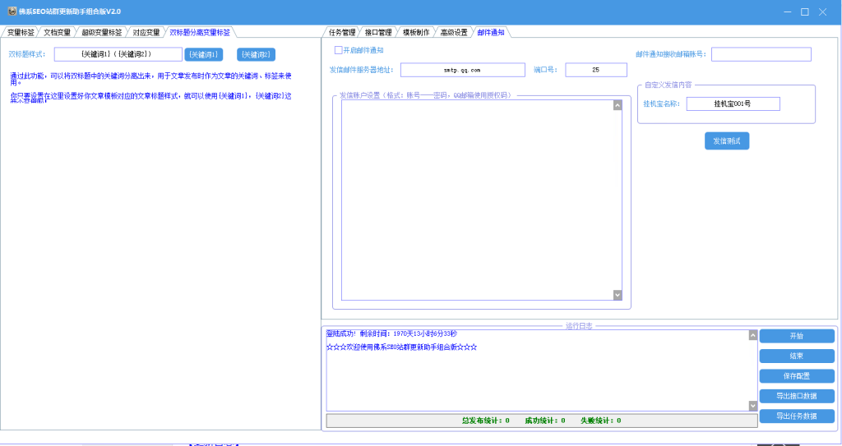Enable the 开启邮件通知 checkbox
The width and height of the screenshot is (842, 446).
[x=338, y=50]
